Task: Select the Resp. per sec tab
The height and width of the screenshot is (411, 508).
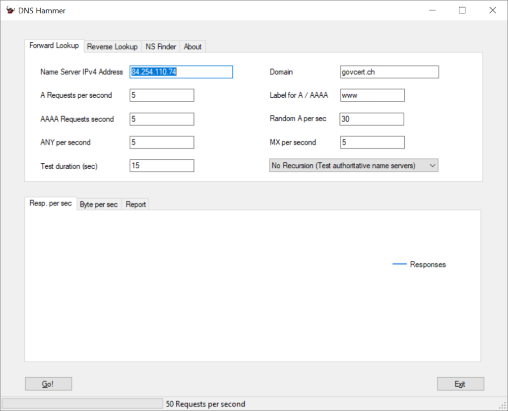Action: [50, 203]
